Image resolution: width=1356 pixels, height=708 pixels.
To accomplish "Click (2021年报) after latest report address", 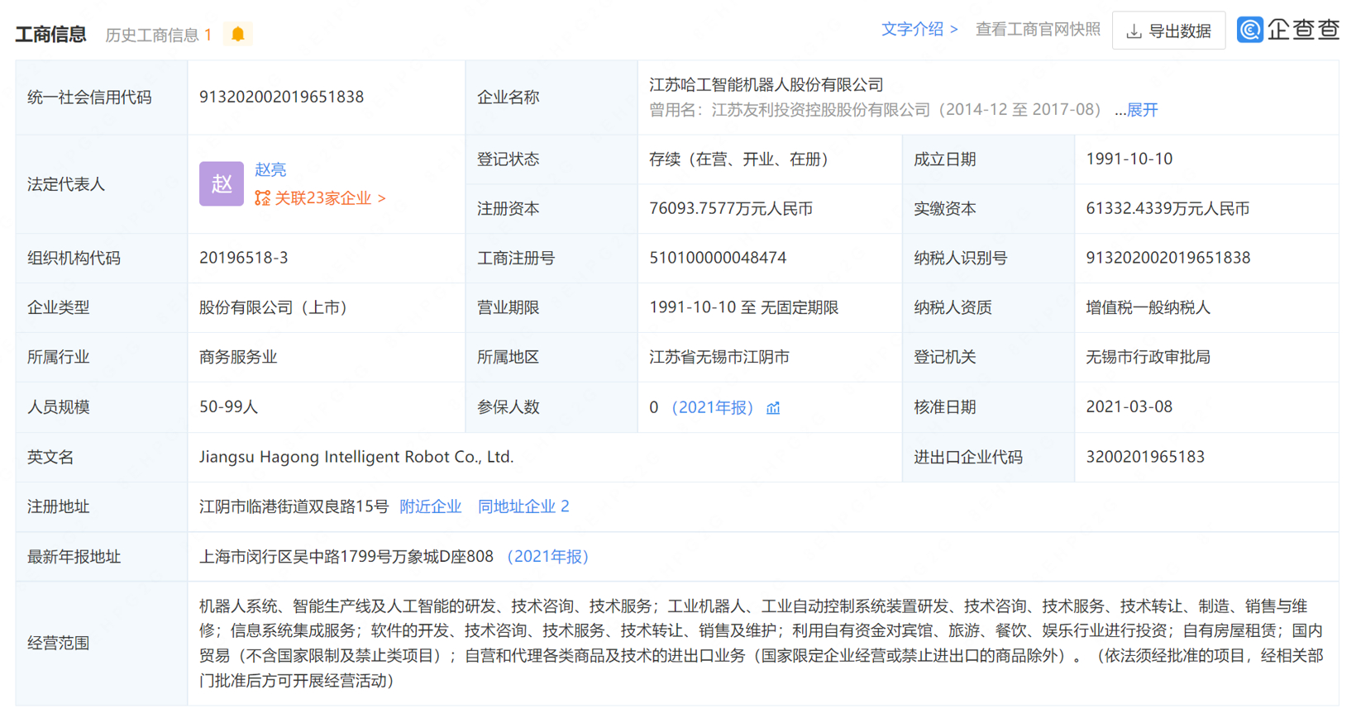I will 547,557.
